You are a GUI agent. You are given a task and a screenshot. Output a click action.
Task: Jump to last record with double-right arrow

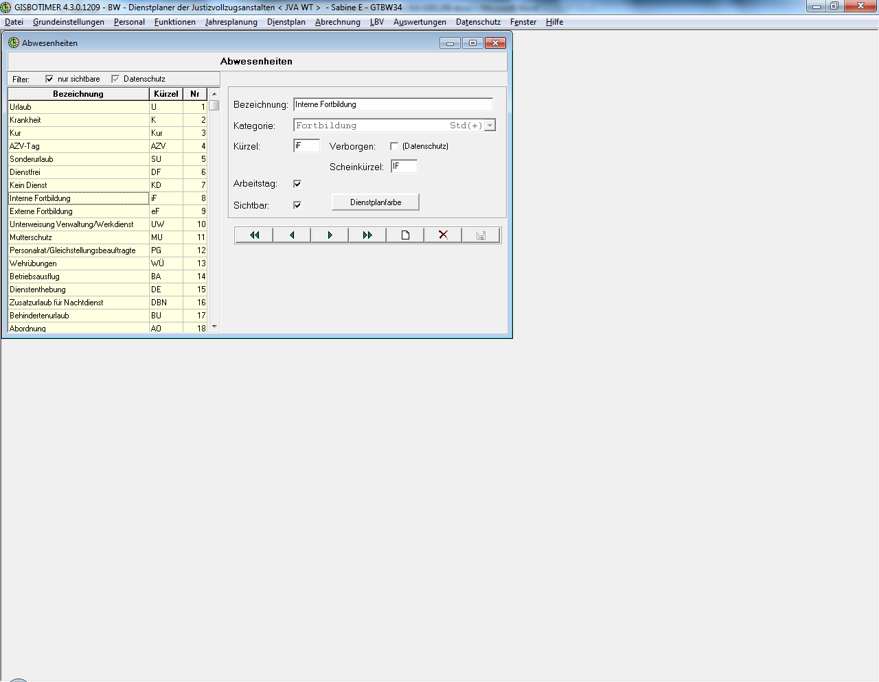[367, 235]
